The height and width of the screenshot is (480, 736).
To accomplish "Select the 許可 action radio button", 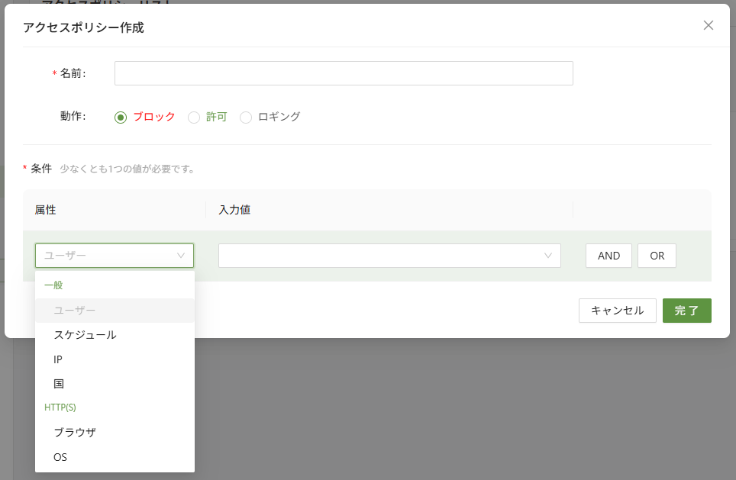I will (x=194, y=118).
